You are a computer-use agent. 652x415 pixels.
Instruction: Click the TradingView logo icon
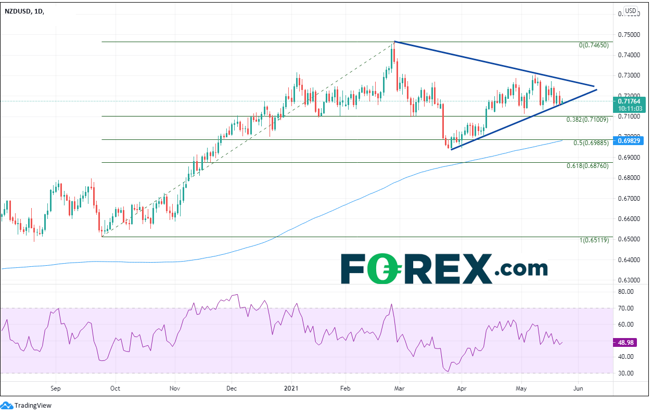point(7,405)
